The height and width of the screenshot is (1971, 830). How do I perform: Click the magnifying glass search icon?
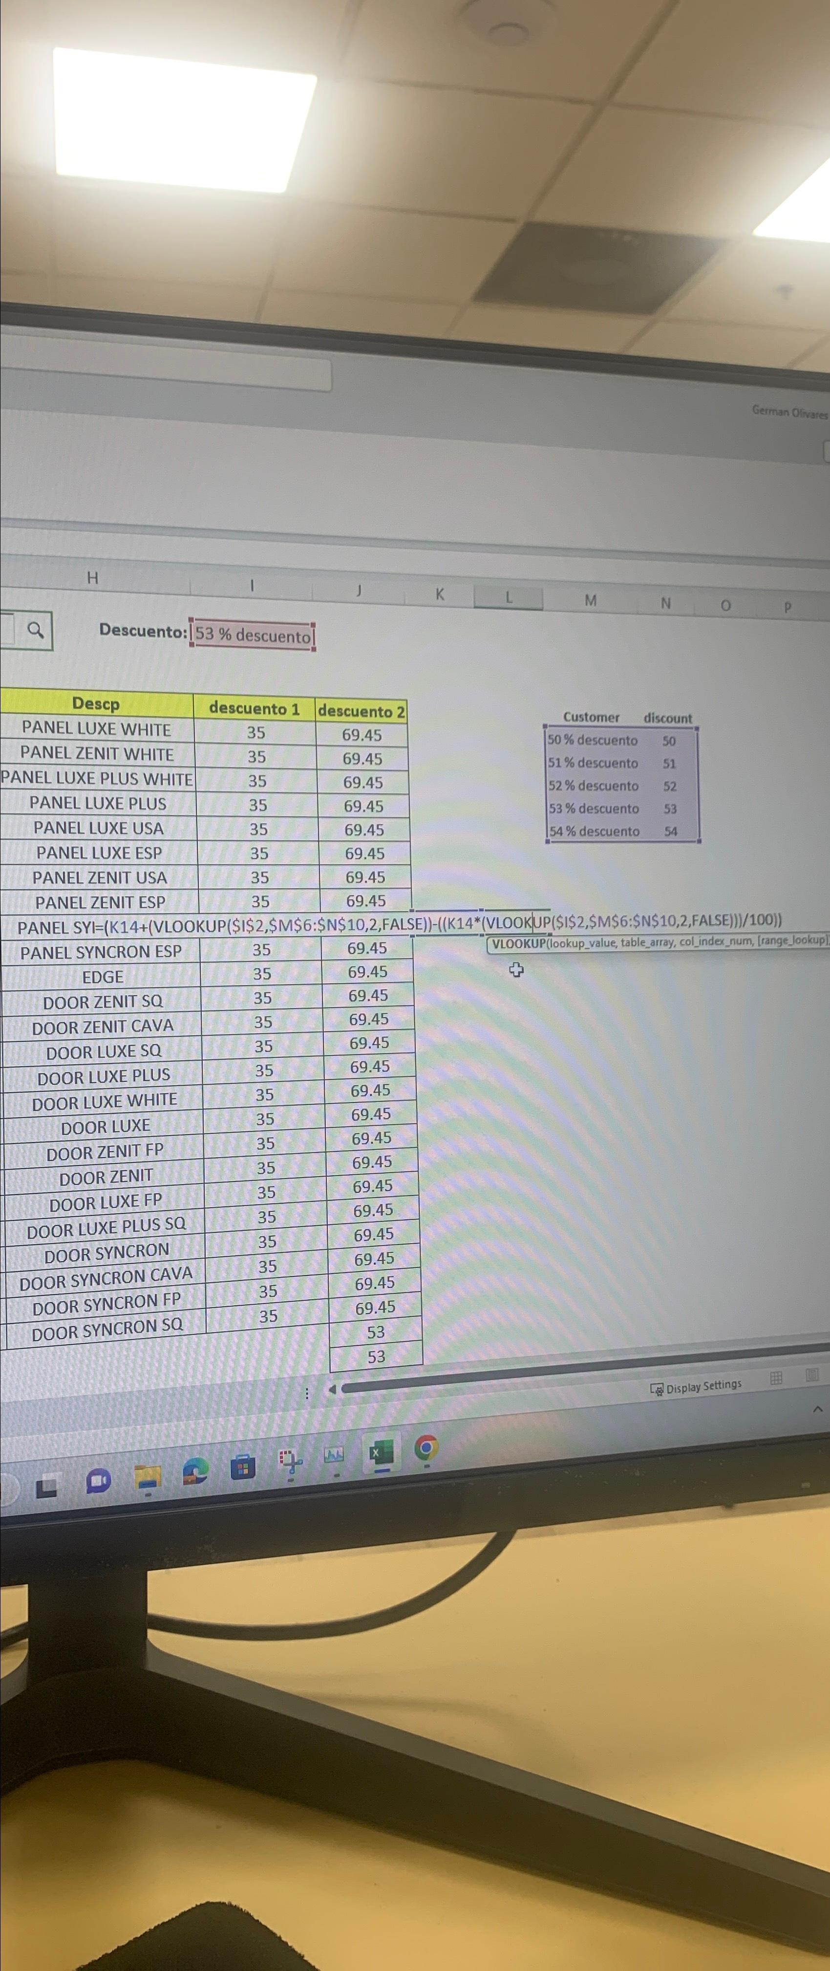pyautogui.click(x=35, y=630)
